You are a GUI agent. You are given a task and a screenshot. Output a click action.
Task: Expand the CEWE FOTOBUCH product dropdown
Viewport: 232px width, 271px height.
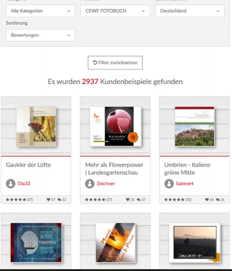tap(115, 11)
